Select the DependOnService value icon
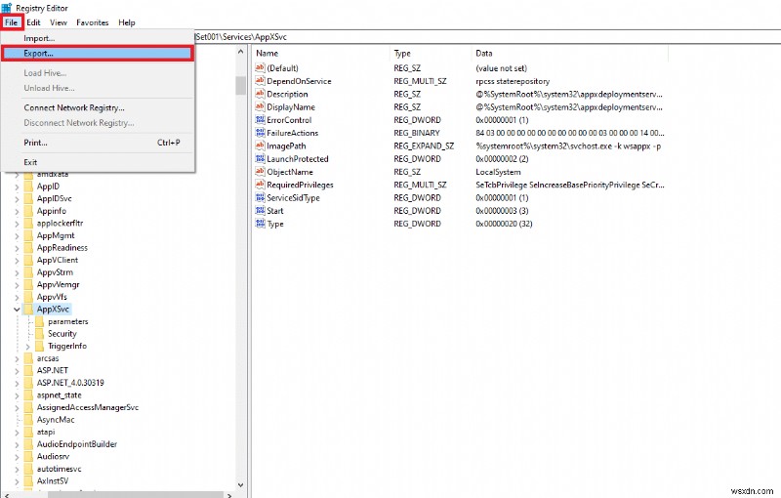Viewport: 781px width, 498px height. (260, 81)
